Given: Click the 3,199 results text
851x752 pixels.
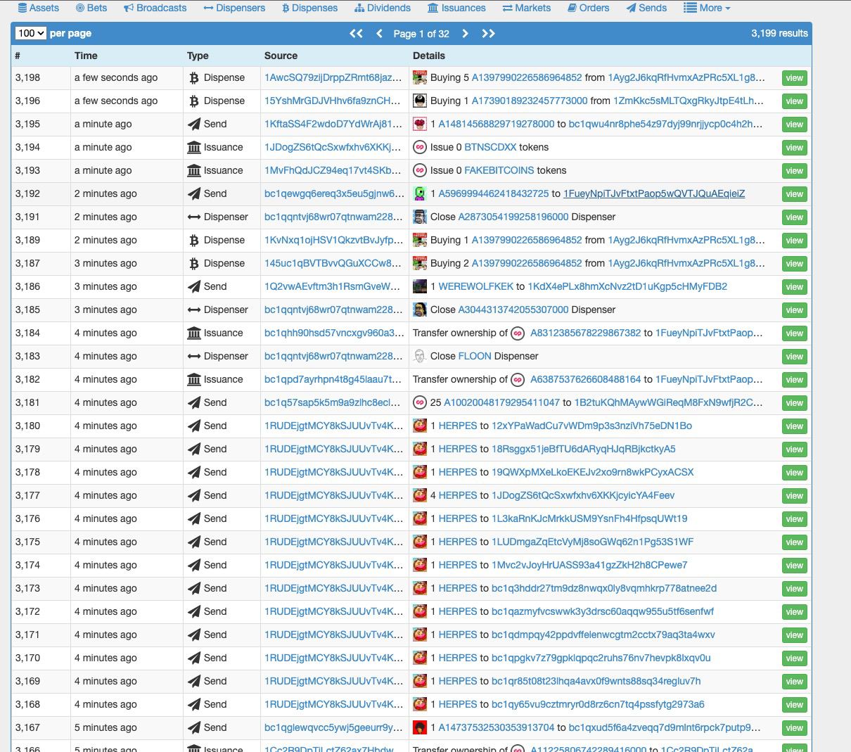Looking at the screenshot, I should coord(779,33).
